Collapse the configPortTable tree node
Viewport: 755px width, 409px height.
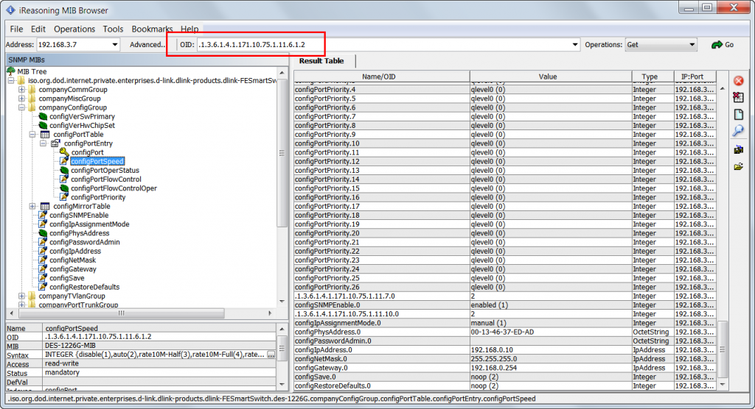coord(32,135)
